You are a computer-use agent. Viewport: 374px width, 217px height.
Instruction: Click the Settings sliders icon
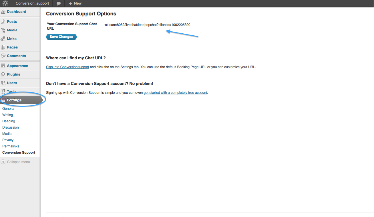[x=3, y=100]
